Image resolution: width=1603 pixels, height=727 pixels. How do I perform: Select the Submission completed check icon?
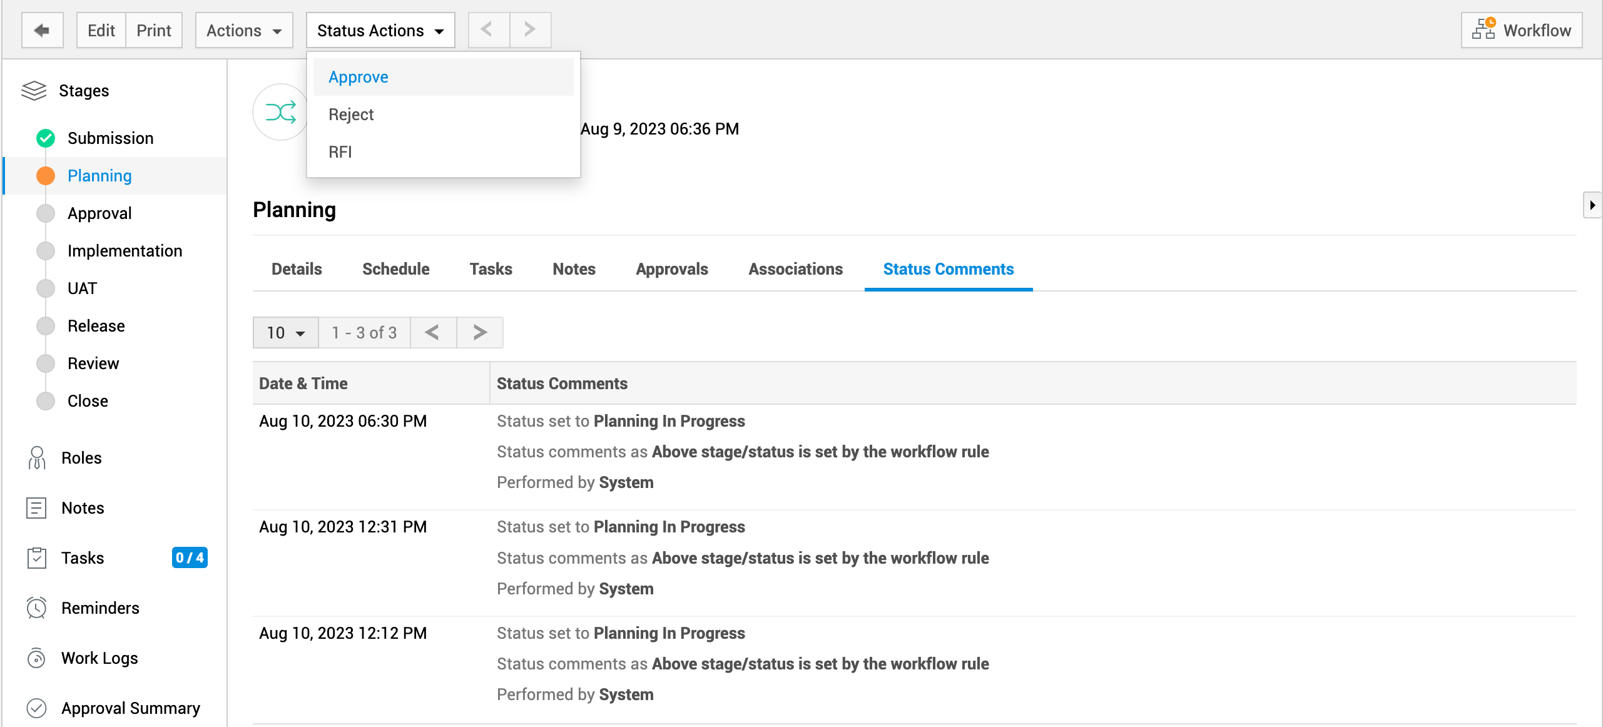pos(46,138)
